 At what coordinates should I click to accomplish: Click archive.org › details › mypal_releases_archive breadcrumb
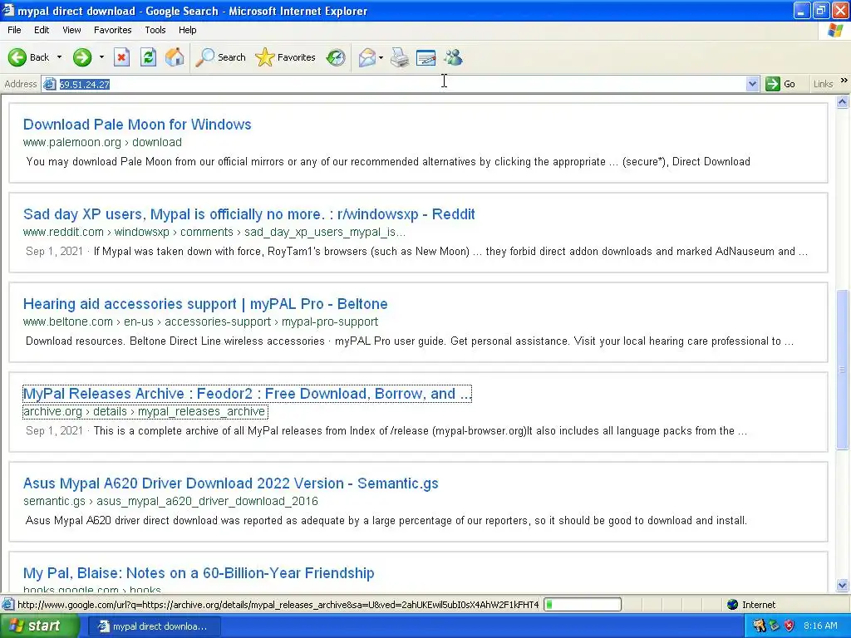coord(145,412)
